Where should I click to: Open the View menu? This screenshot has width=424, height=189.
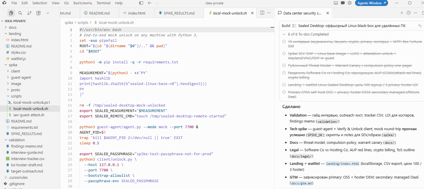pos(56,3)
